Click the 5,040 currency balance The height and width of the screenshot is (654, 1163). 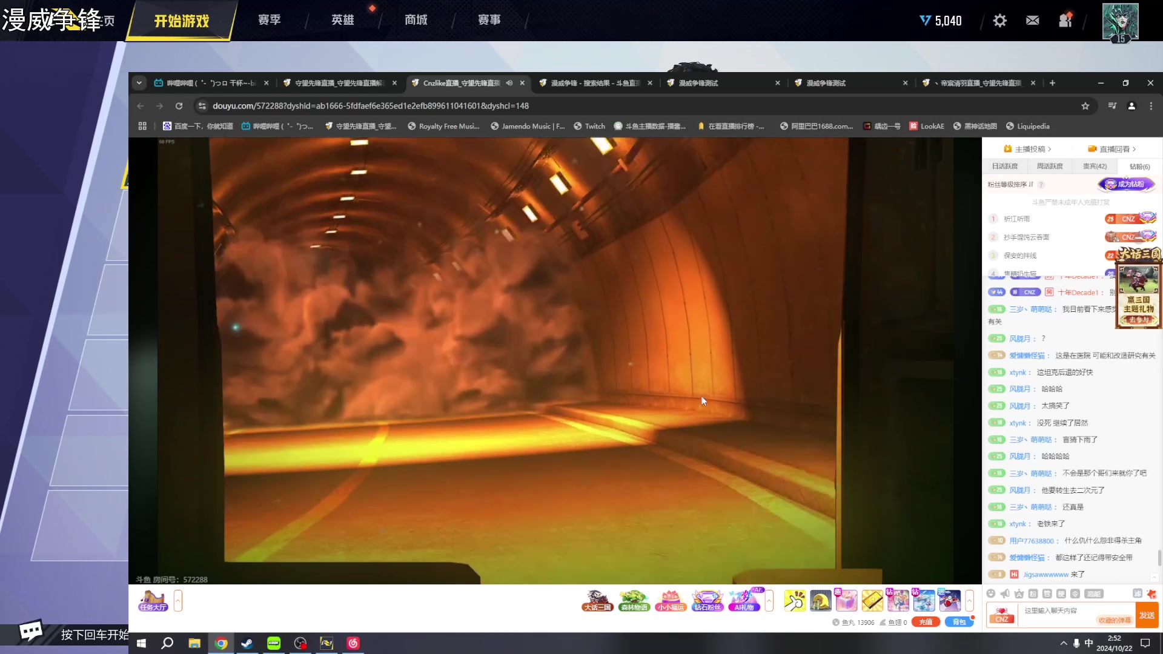(x=941, y=21)
